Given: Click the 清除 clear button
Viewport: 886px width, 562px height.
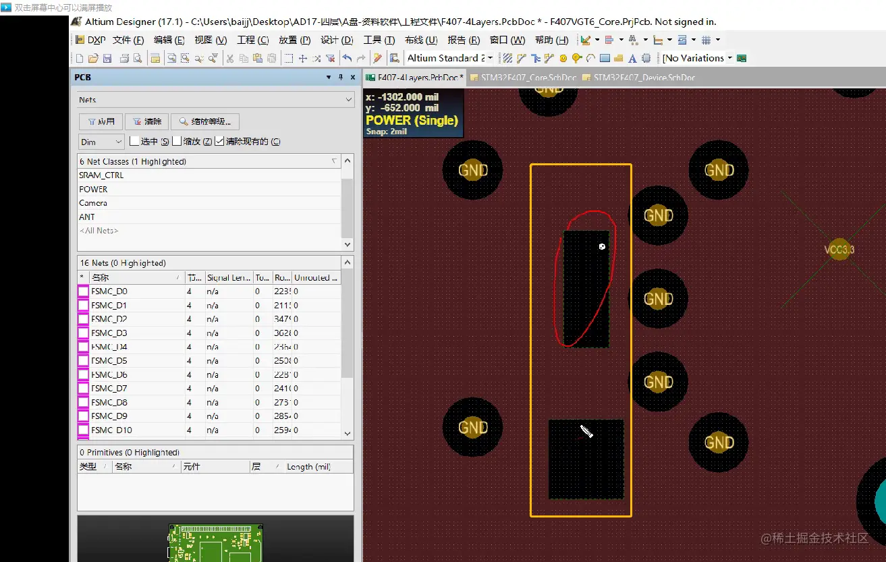Looking at the screenshot, I should pyautogui.click(x=146, y=122).
